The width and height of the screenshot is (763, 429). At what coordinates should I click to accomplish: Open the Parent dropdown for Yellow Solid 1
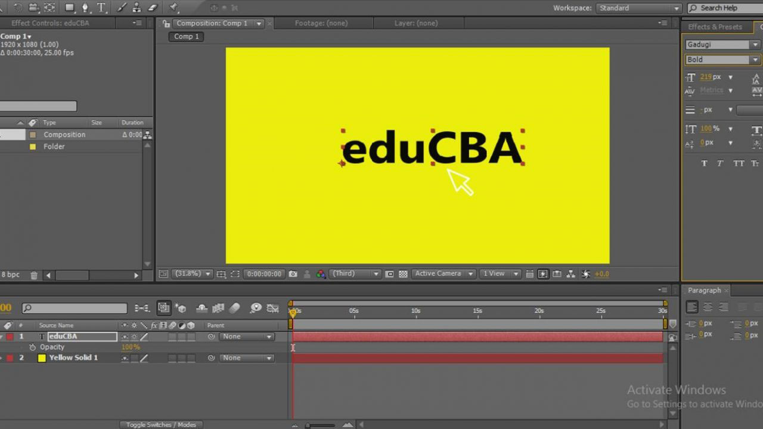pos(246,357)
